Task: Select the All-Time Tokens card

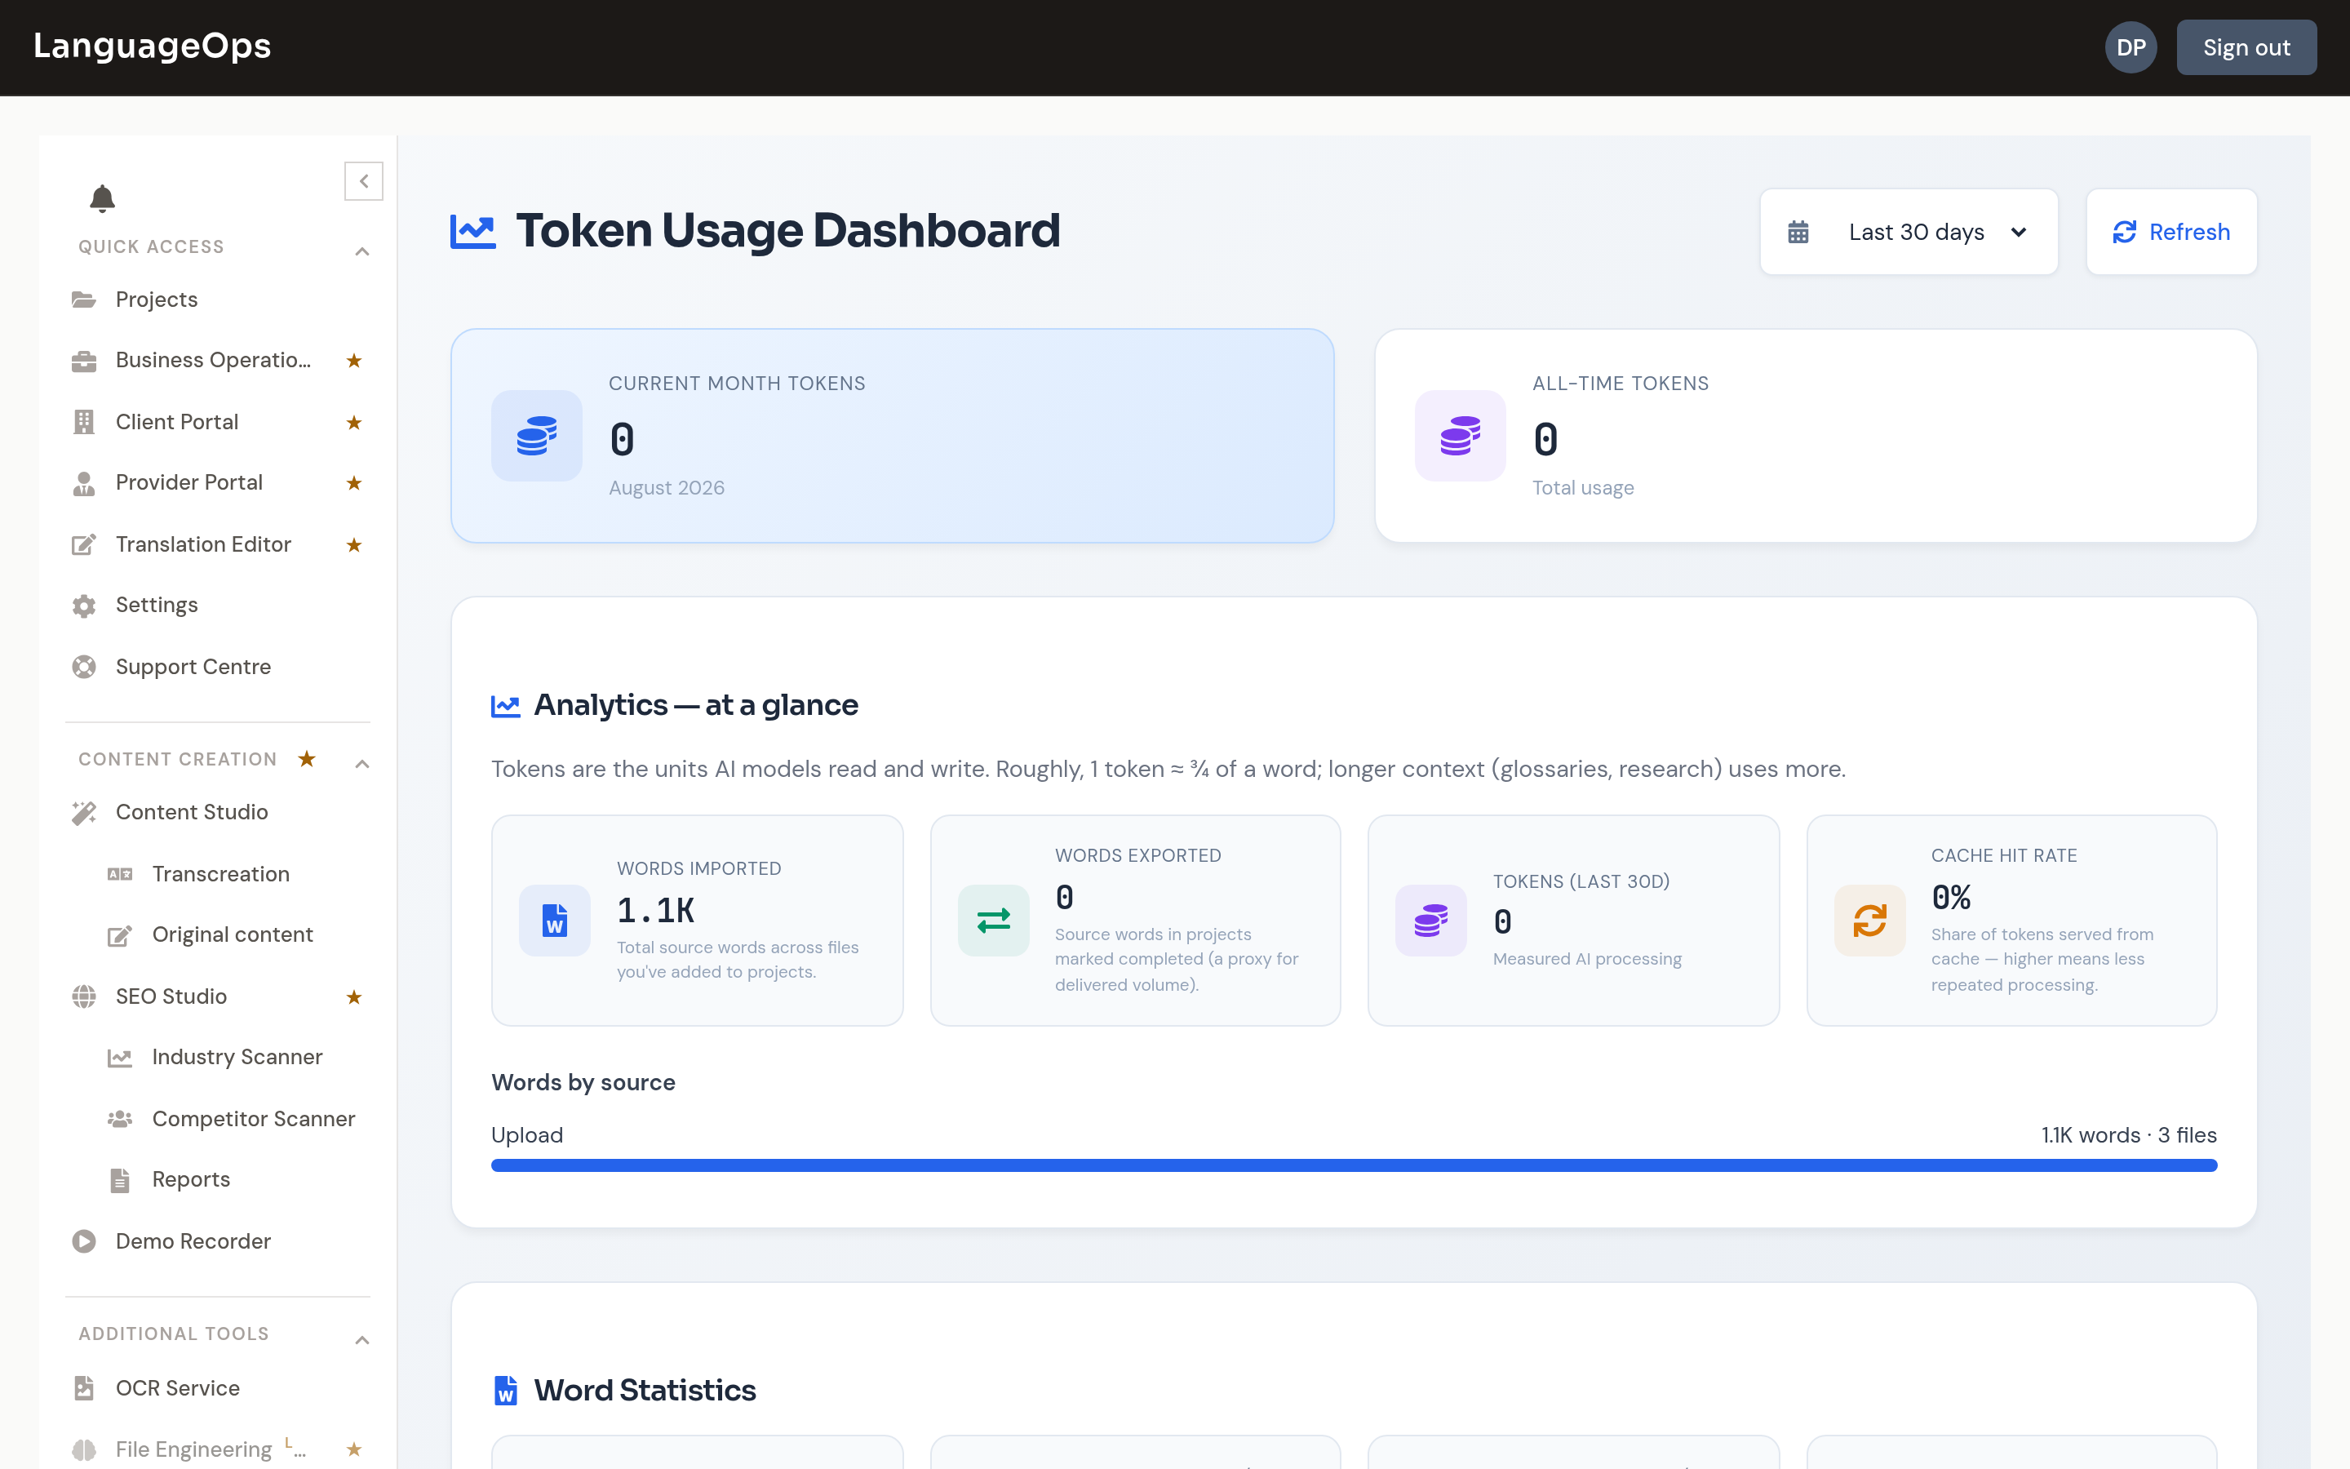Action: [1815, 435]
